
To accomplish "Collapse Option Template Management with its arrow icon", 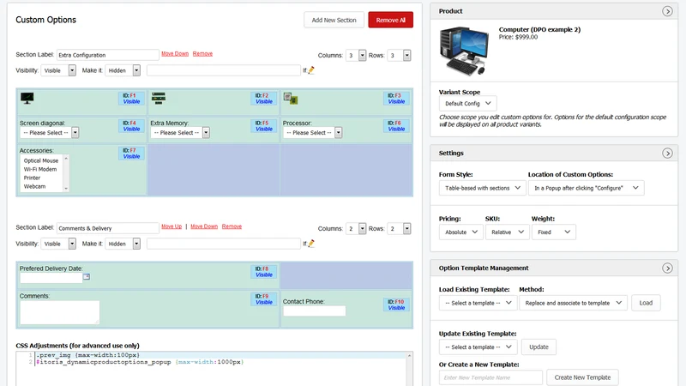I will (667, 268).
